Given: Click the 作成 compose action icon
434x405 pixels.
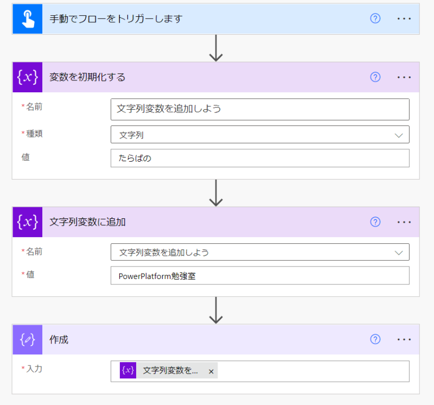Looking at the screenshot, I should [27, 339].
